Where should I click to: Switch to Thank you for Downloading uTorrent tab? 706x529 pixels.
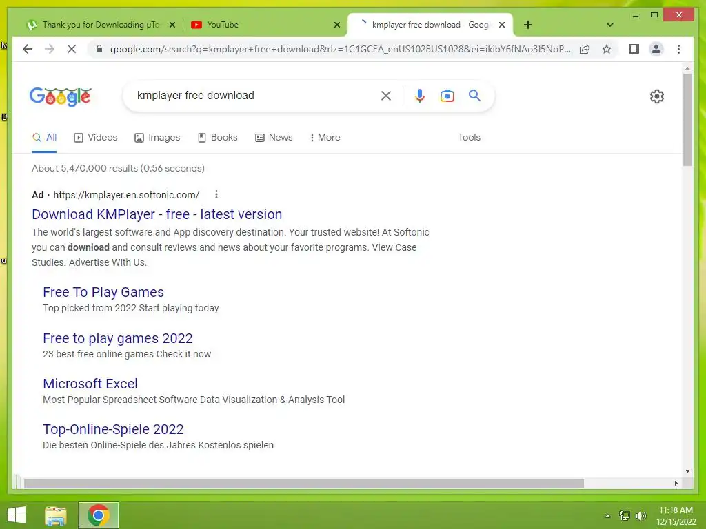click(101, 25)
